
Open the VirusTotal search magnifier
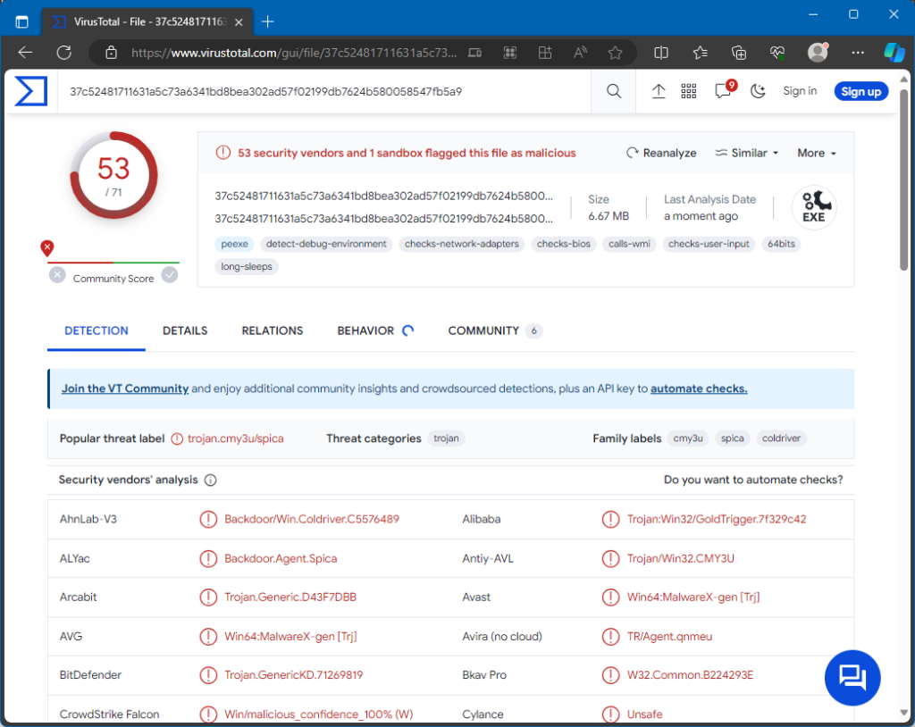tap(613, 91)
